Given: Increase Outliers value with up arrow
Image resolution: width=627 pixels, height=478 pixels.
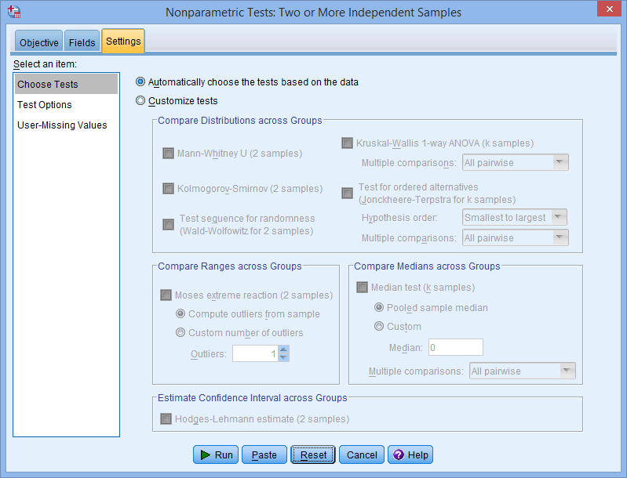Looking at the screenshot, I should 284,349.
